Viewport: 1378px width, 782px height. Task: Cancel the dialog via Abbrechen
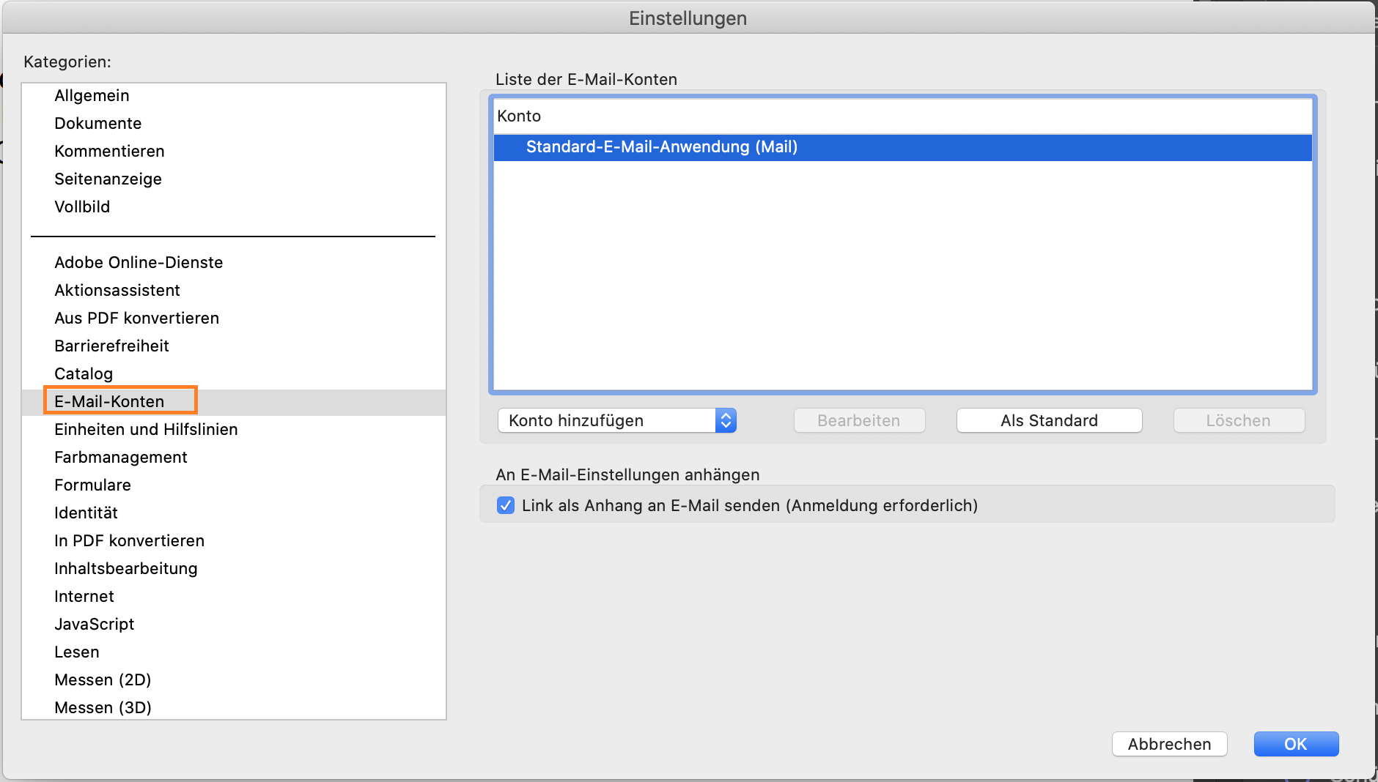1169,744
